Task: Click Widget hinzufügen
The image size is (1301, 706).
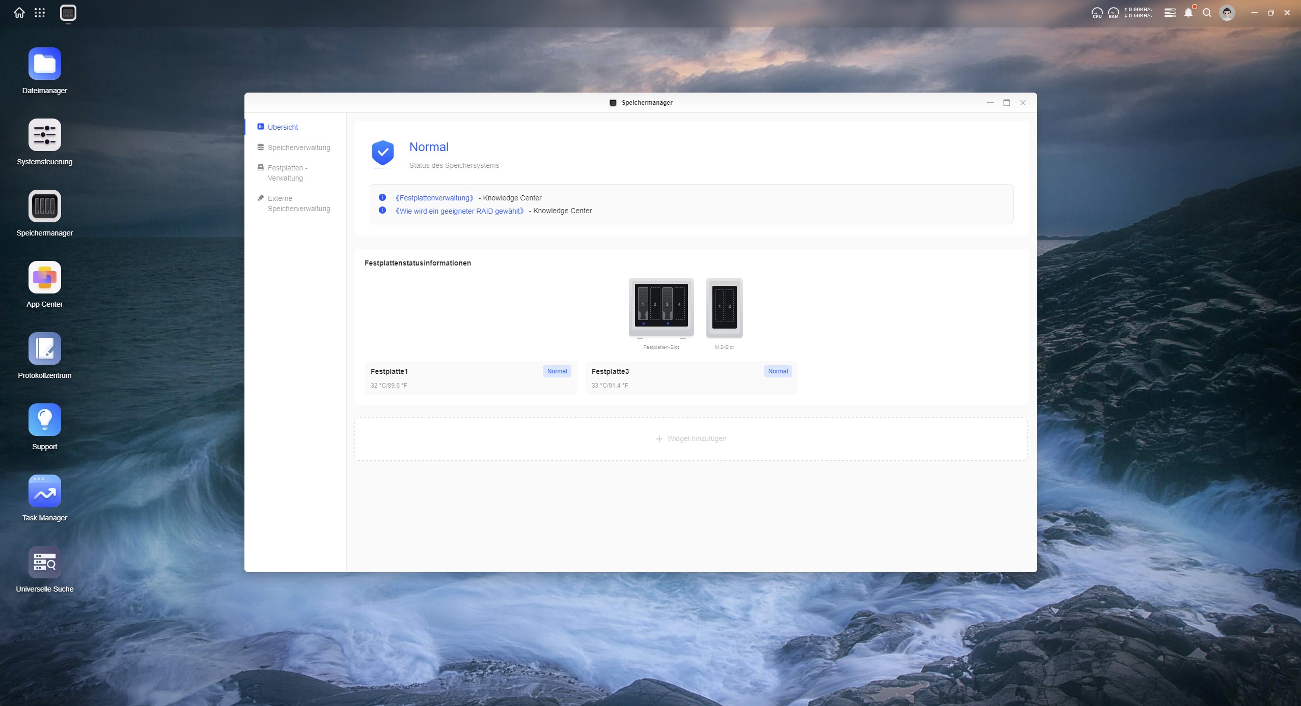Action: pos(691,439)
